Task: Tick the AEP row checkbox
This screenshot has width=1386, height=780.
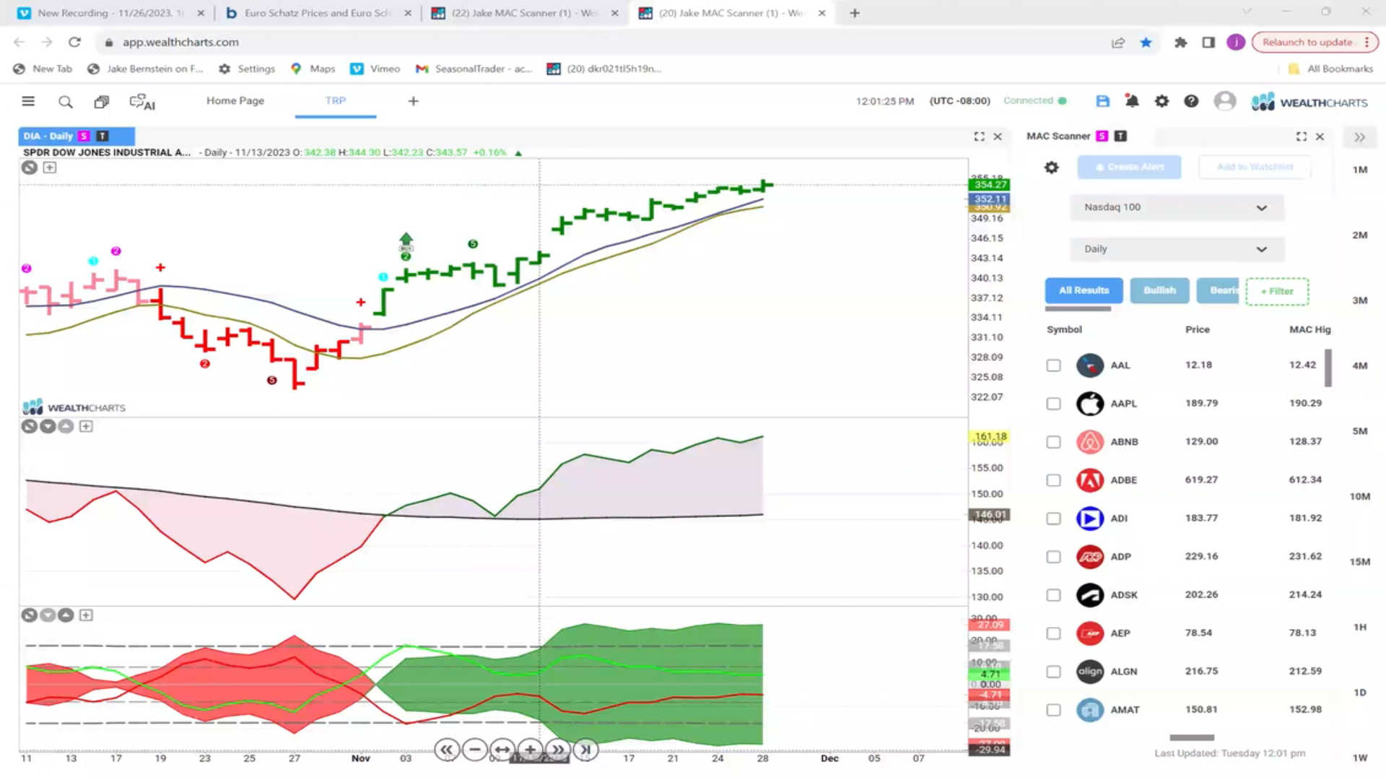Action: coord(1054,633)
